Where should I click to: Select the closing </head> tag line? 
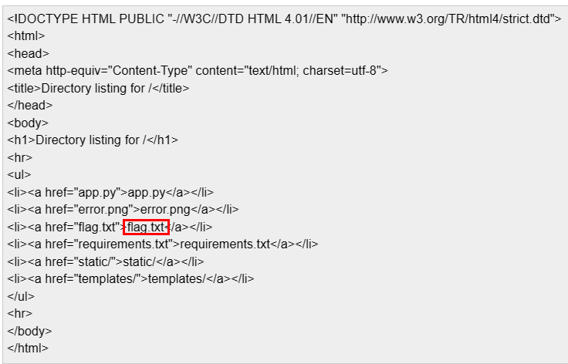tap(29, 106)
